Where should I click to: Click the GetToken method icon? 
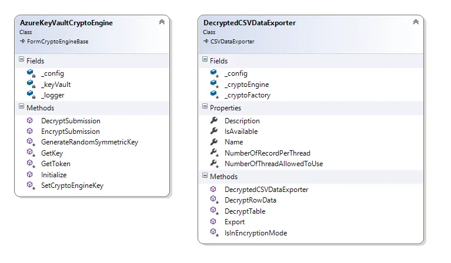click(x=31, y=163)
